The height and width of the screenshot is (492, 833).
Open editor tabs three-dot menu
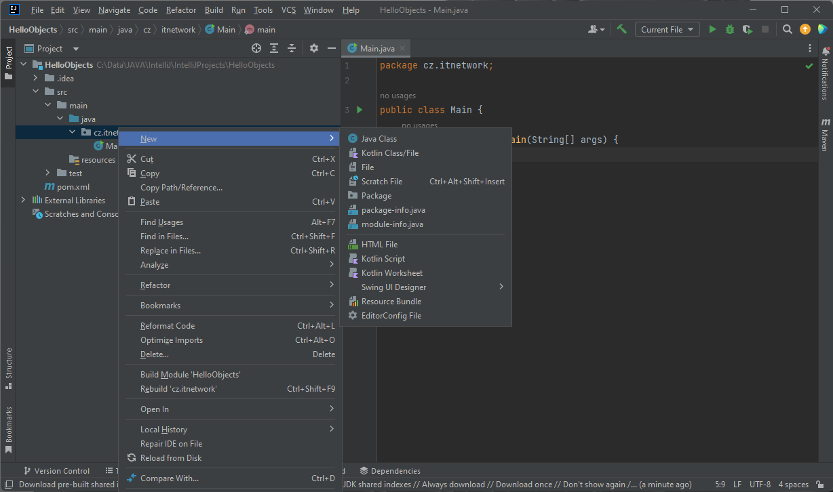point(810,48)
